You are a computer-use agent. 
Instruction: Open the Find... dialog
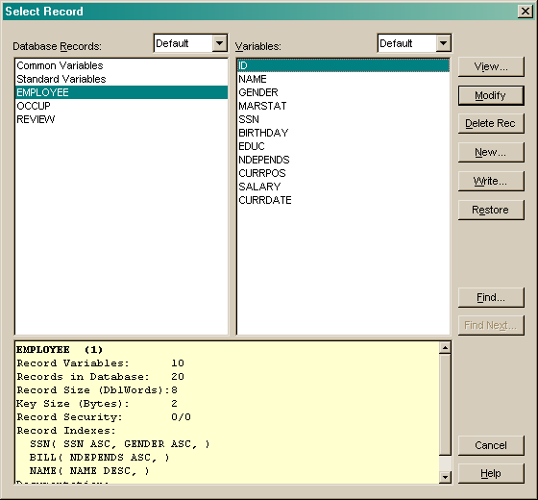(x=491, y=297)
